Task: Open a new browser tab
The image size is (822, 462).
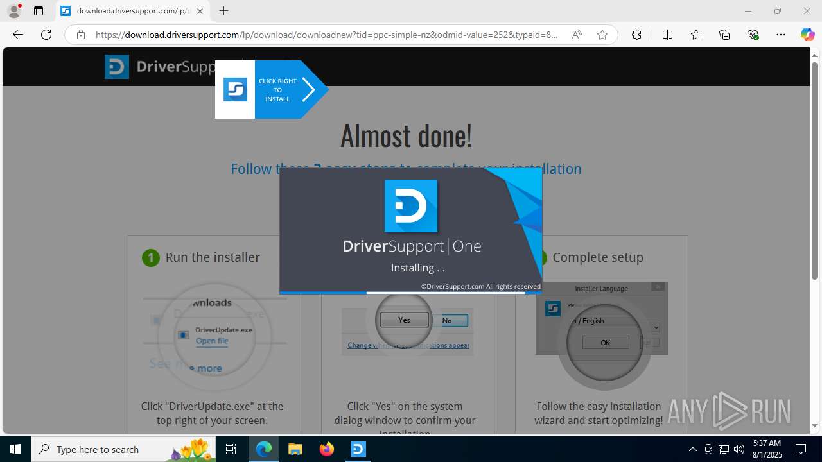Action: (x=223, y=11)
